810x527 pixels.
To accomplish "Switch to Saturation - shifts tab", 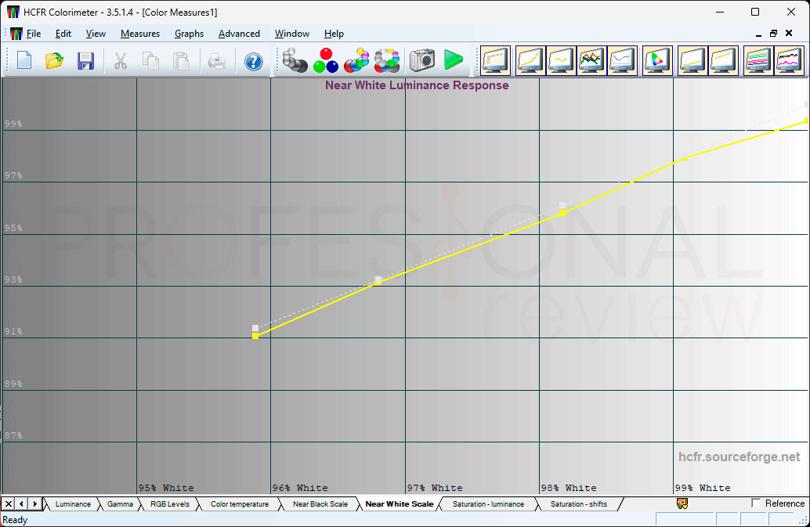I will point(579,504).
